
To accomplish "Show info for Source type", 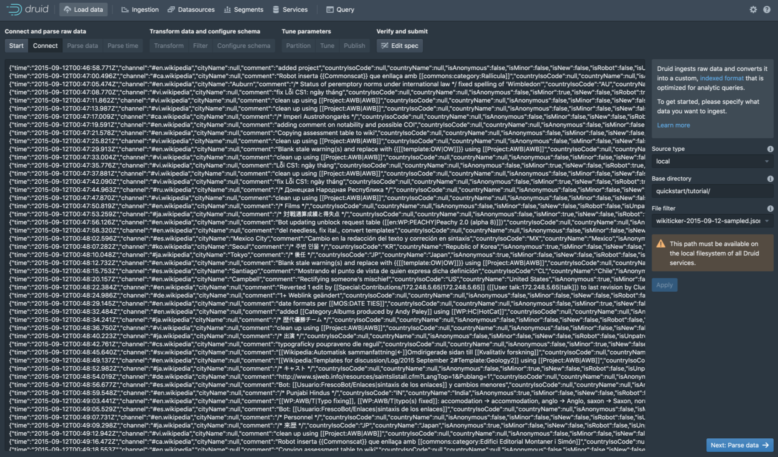I will click(x=770, y=149).
